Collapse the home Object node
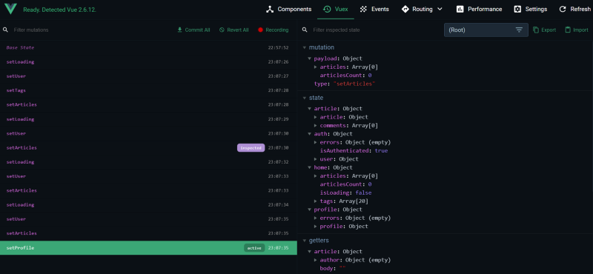 click(310, 167)
